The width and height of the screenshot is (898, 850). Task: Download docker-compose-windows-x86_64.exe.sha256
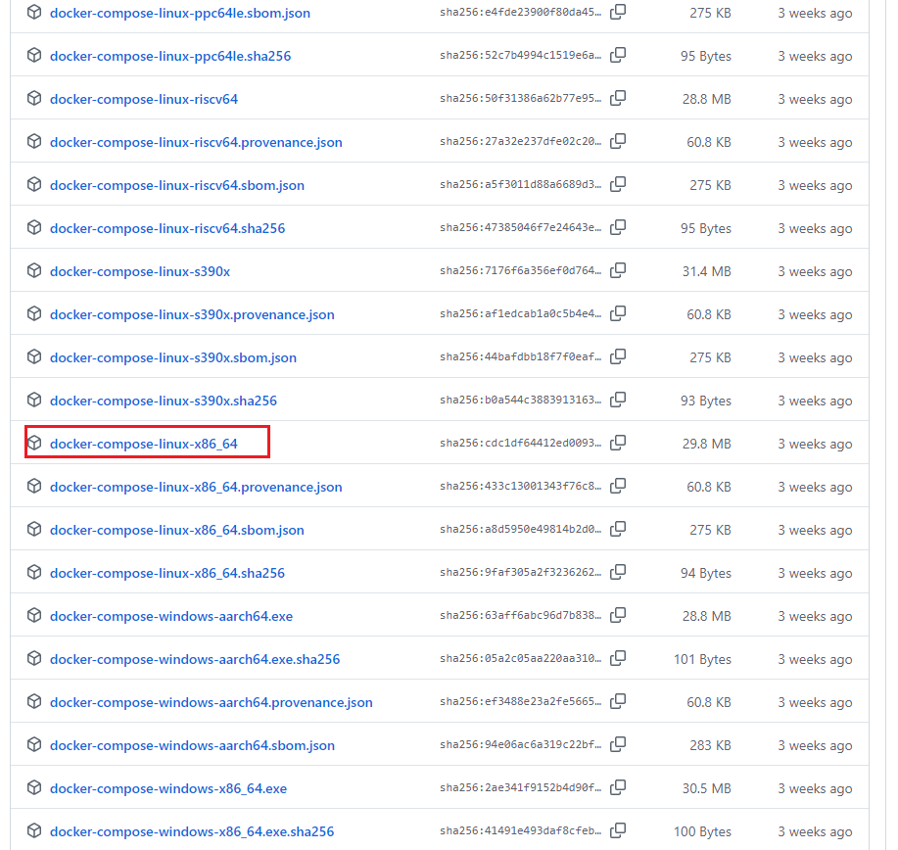[192, 831]
